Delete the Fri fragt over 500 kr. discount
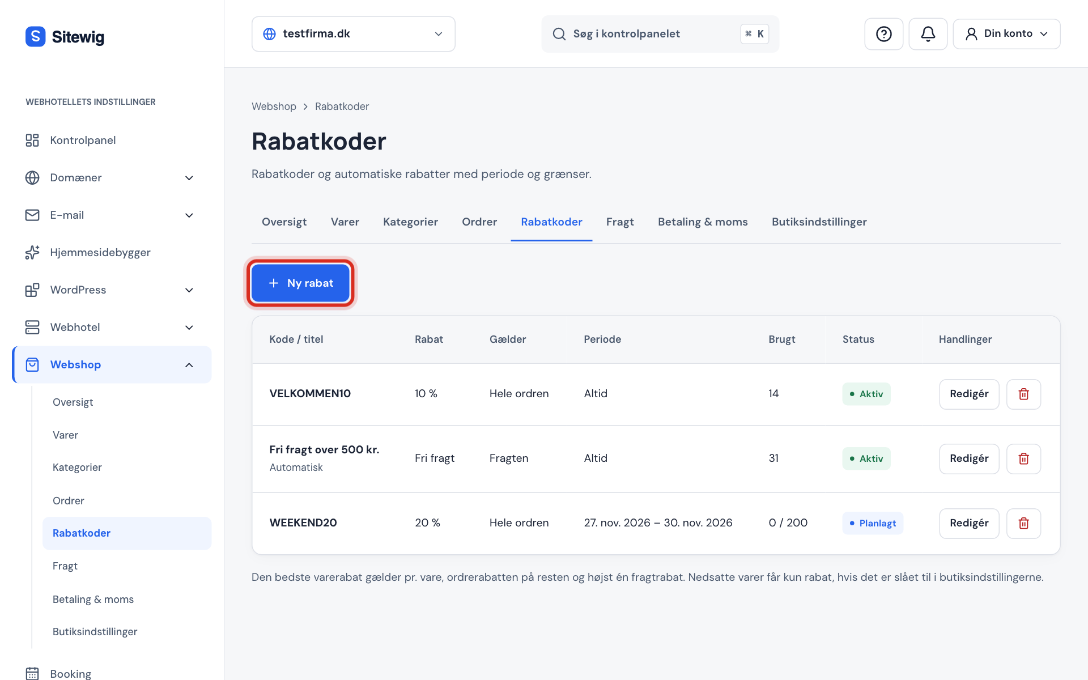 click(1023, 458)
